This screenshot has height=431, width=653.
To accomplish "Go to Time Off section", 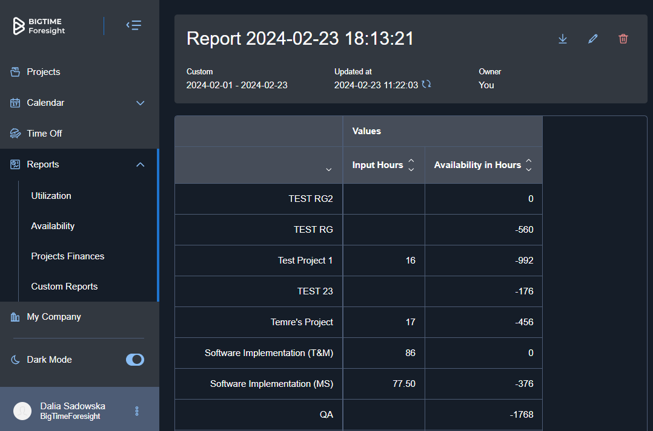I will (44, 134).
